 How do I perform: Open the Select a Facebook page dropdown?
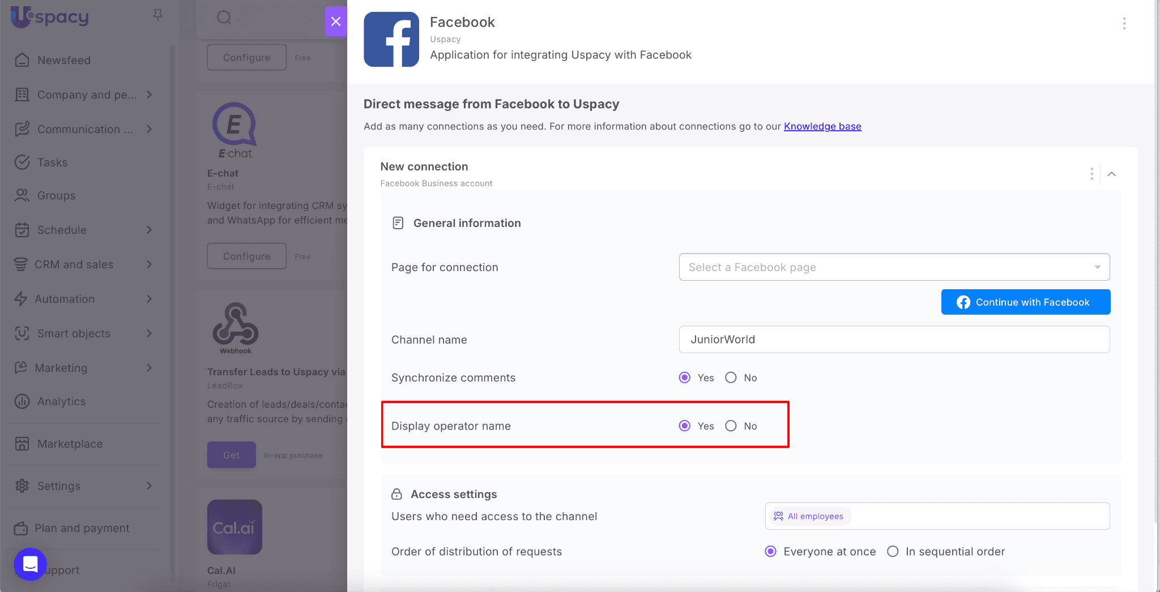click(894, 267)
